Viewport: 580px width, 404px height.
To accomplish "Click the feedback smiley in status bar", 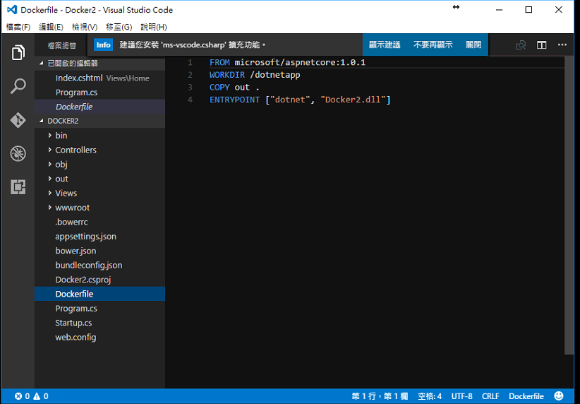I will [x=559, y=396].
